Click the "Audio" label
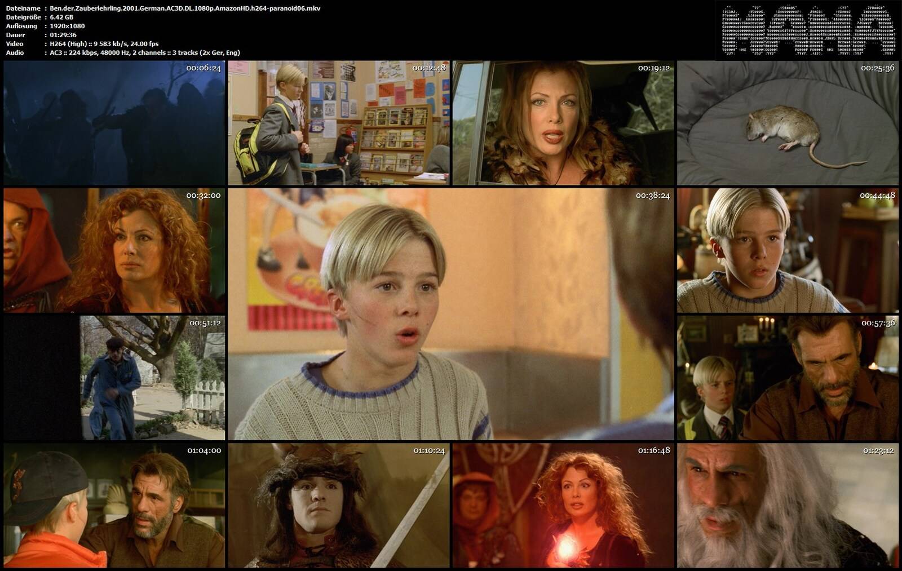The height and width of the screenshot is (571, 902). [x=15, y=52]
